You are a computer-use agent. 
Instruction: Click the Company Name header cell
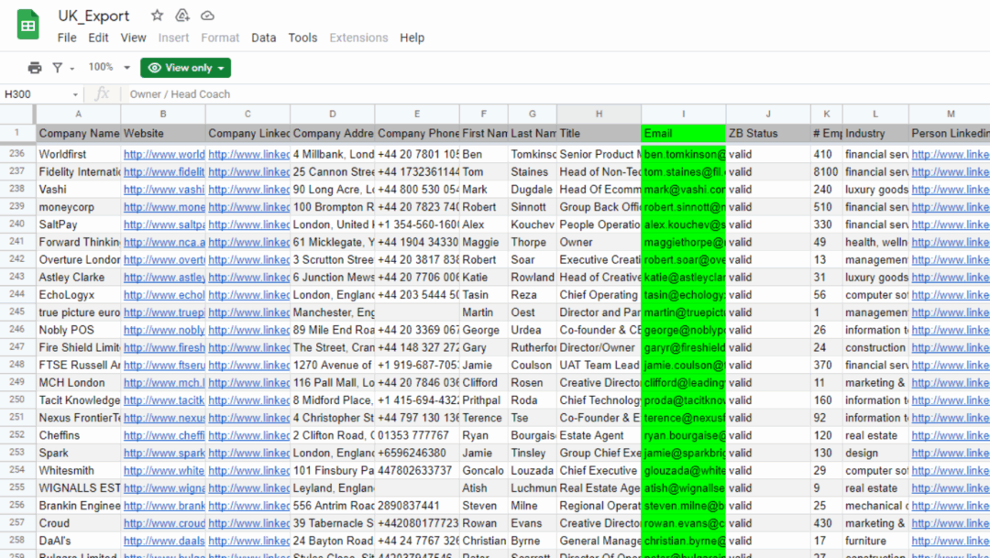click(78, 133)
